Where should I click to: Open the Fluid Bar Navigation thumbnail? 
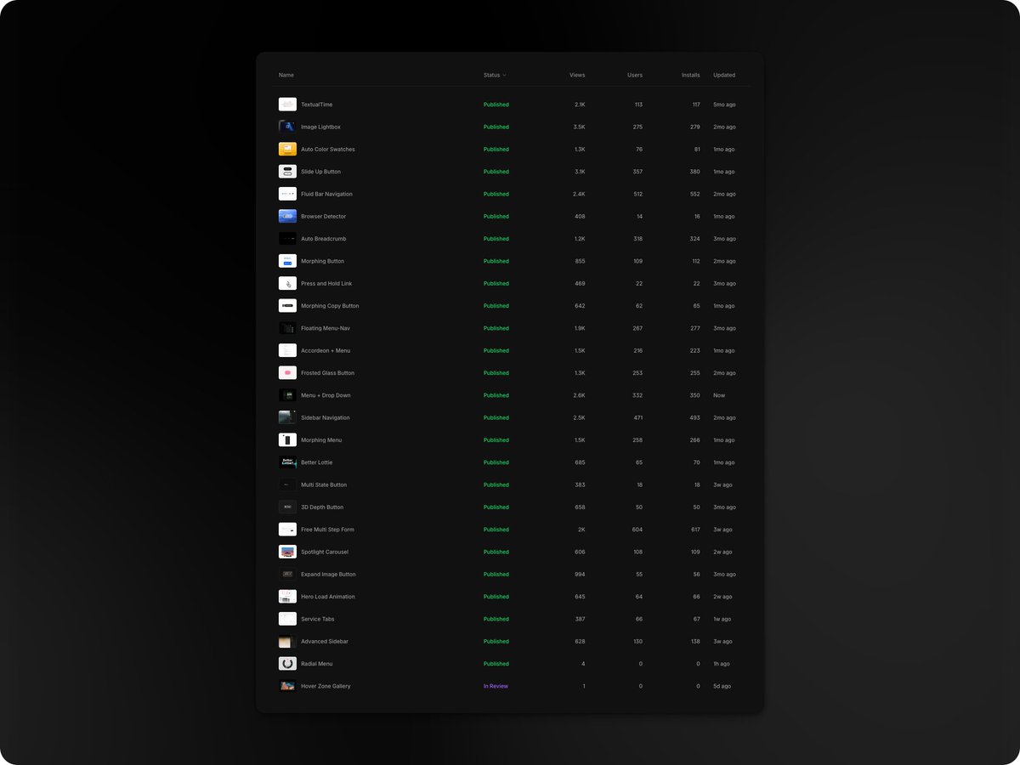click(287, 194)
